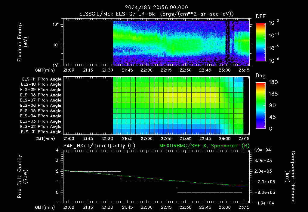Click the 10^-4 DEF scale label
Screen dimensions: 308x212
tap(274, 35)
